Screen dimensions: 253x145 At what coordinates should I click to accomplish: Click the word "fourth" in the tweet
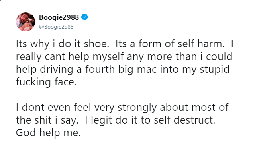click(x=100, y=70)
